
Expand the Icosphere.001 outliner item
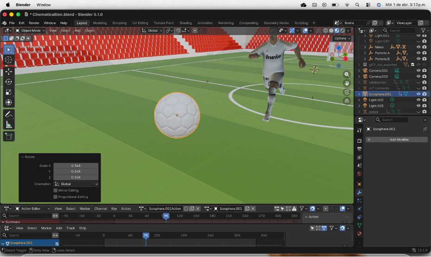358,94
